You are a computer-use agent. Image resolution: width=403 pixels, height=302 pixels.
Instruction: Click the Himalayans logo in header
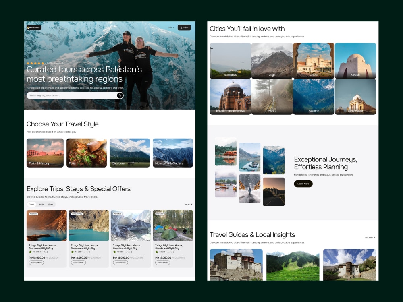coord(34,27)
